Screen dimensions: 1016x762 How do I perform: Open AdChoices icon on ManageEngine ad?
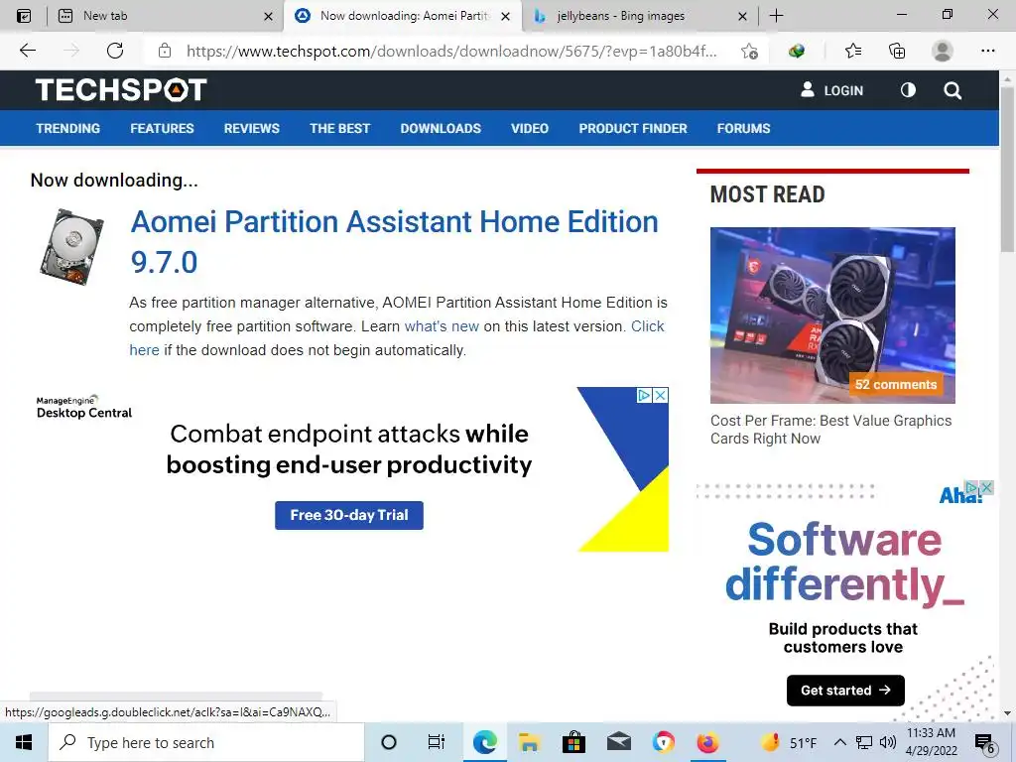coord(644,395)
